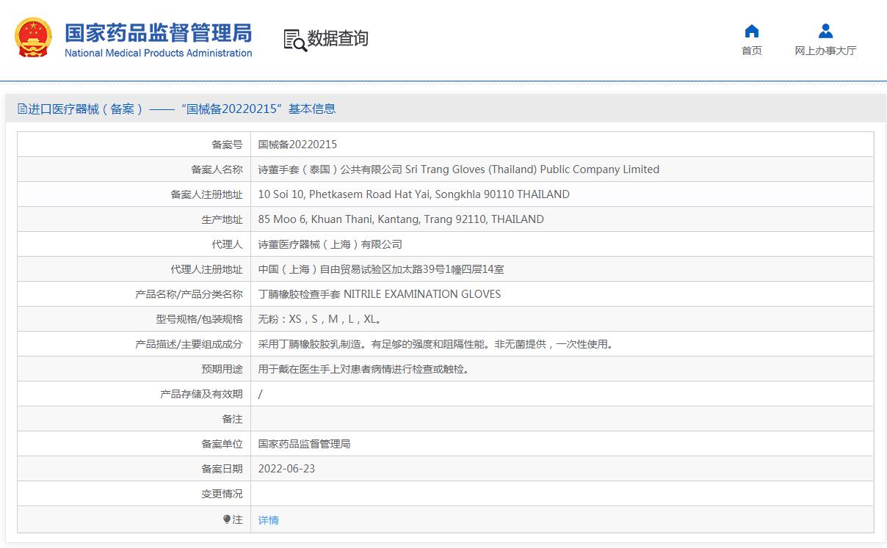Click the 备注 label cell
887x548 pixels.
pos(134,419)
